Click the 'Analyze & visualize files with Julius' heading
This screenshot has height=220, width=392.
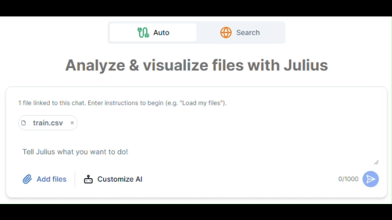pyautogui.click(x=197, y=65)
